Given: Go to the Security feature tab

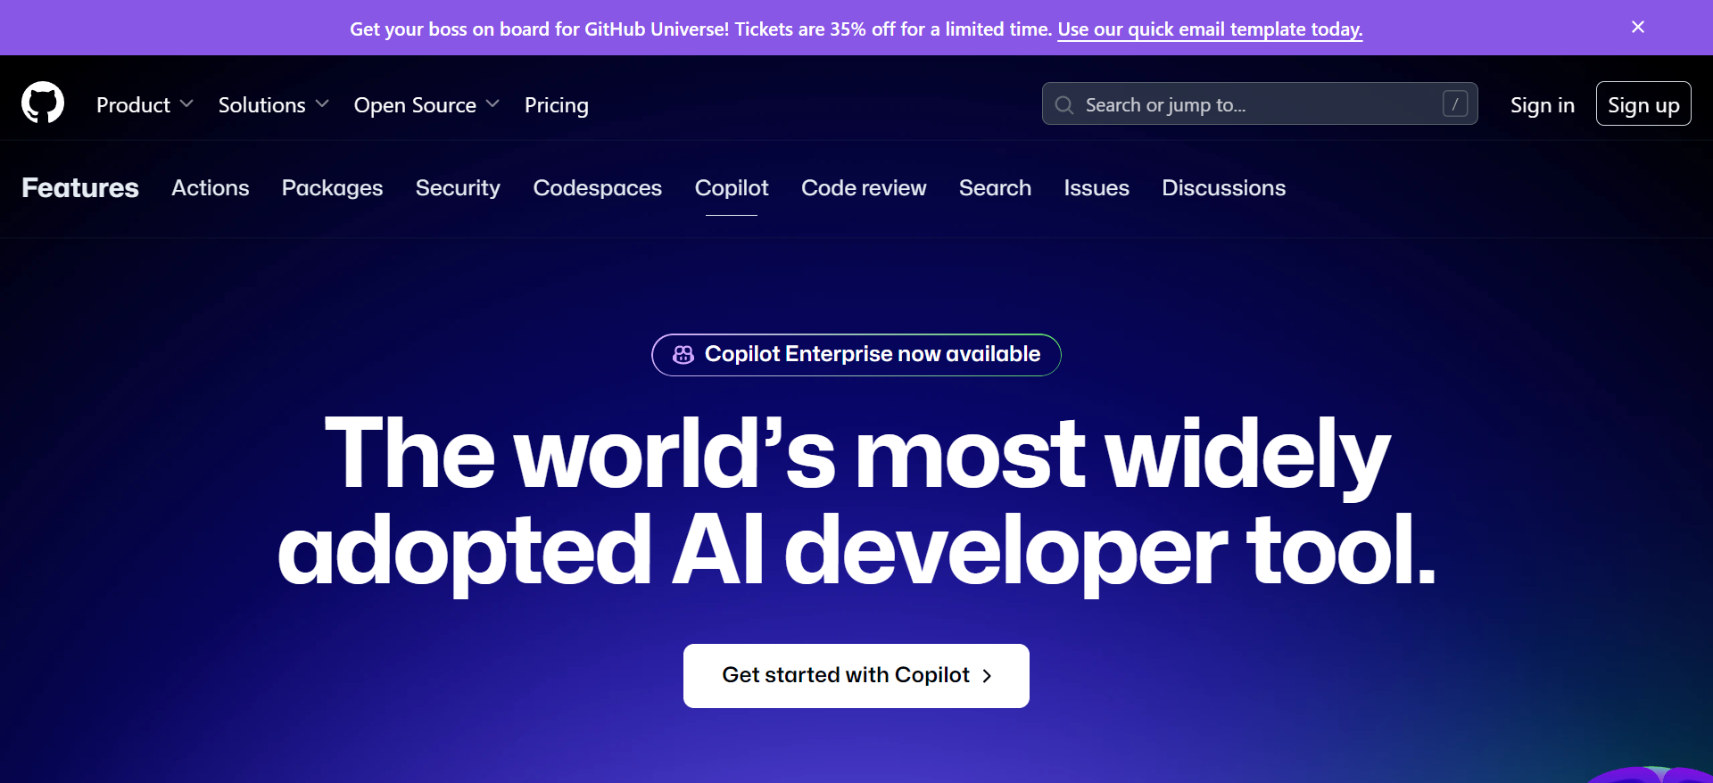Looking at the screenshot, I should [458, 187].
